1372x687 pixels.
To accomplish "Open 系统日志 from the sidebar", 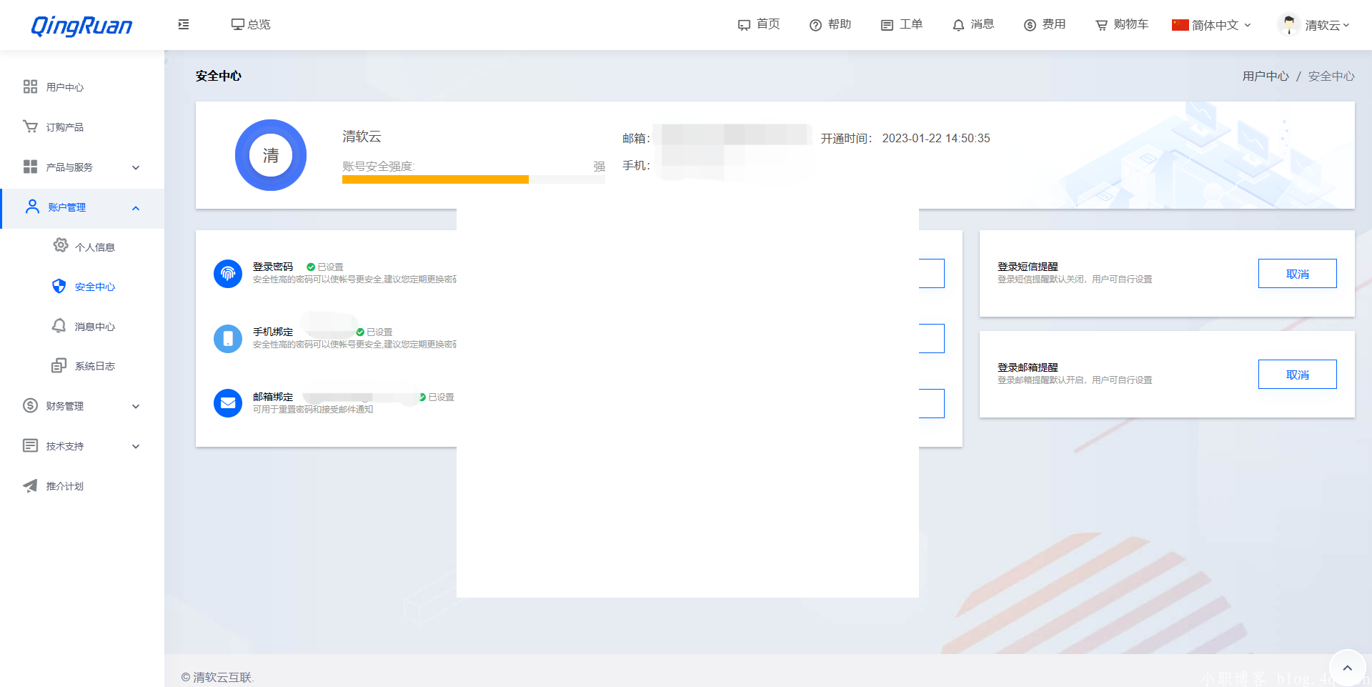I will click(94, 366).
